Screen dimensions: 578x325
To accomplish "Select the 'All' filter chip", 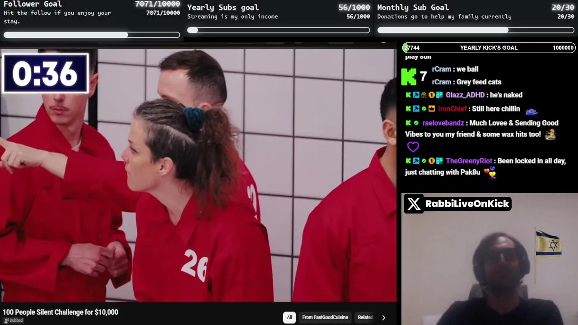I will [289, 317].
